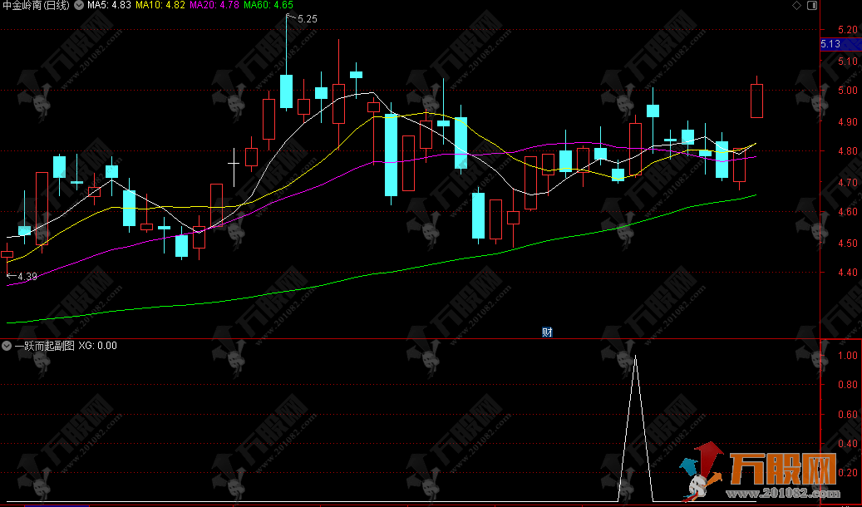Screen dimensions: 862x507
Task: Click the diamond icon at chart top
Action: [x=796, y=6]
